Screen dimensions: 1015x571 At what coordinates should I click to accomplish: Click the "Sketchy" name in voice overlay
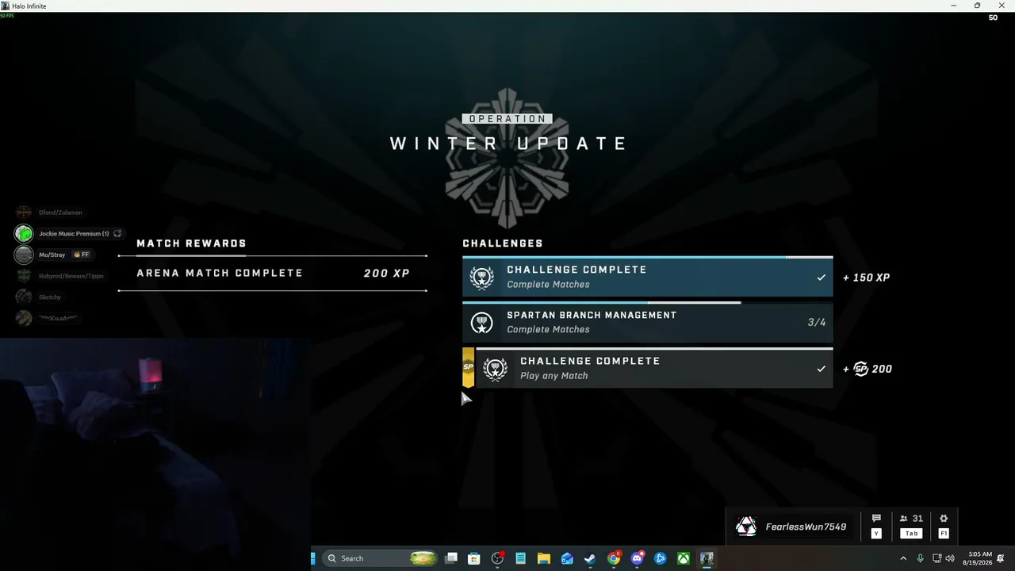click(50, 297)
